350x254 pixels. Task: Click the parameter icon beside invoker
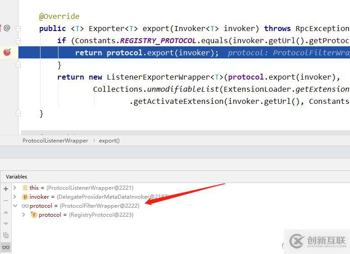(x=25, y=197)
